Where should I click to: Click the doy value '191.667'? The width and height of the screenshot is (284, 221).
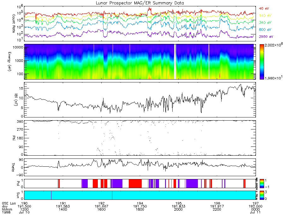click(101, 206)
